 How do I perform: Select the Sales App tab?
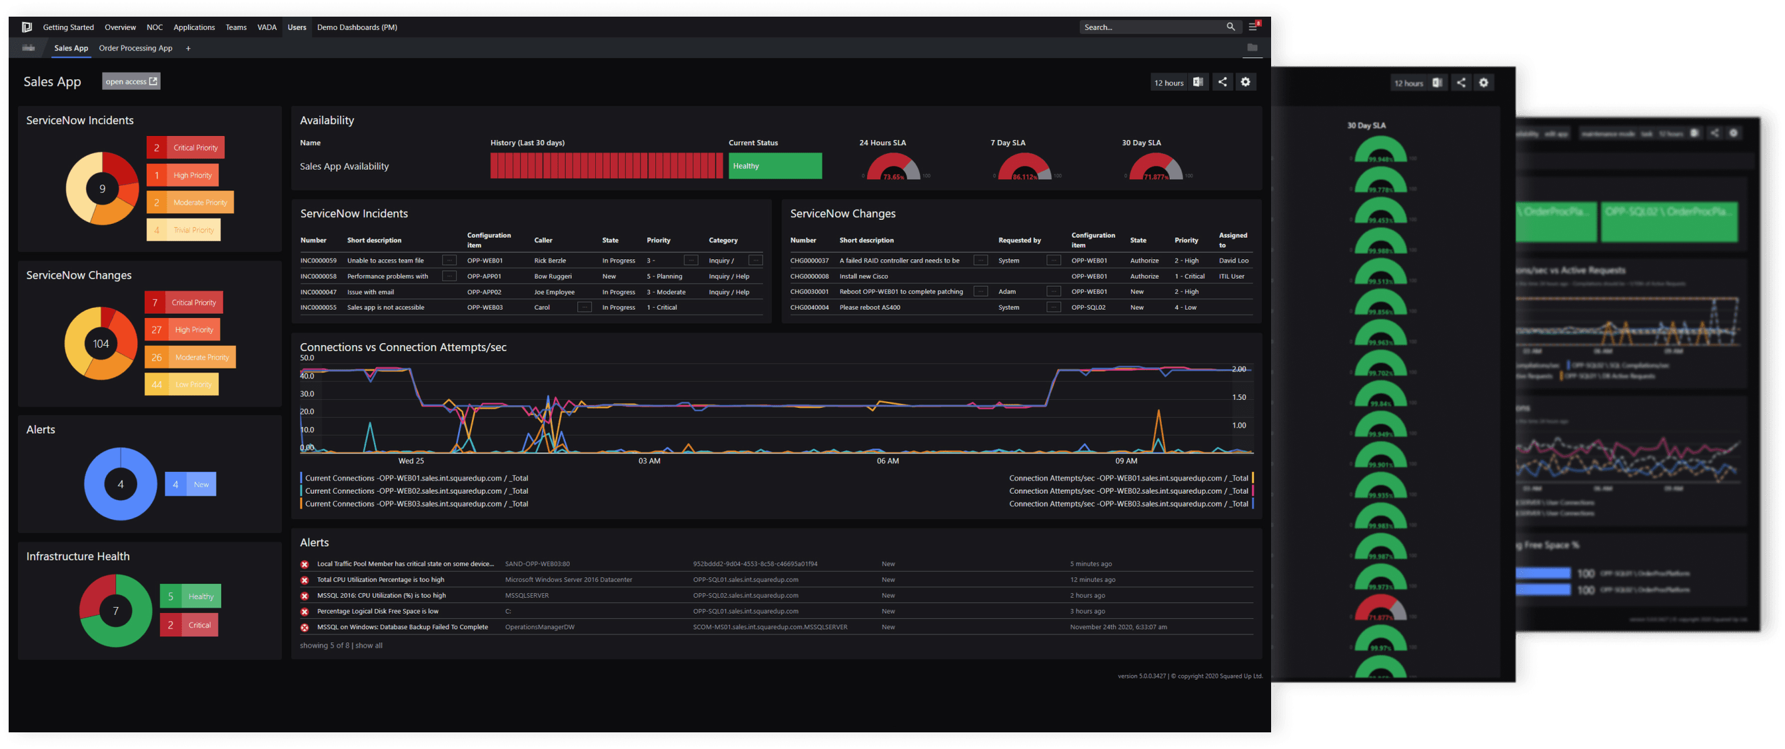pos(71,49)
